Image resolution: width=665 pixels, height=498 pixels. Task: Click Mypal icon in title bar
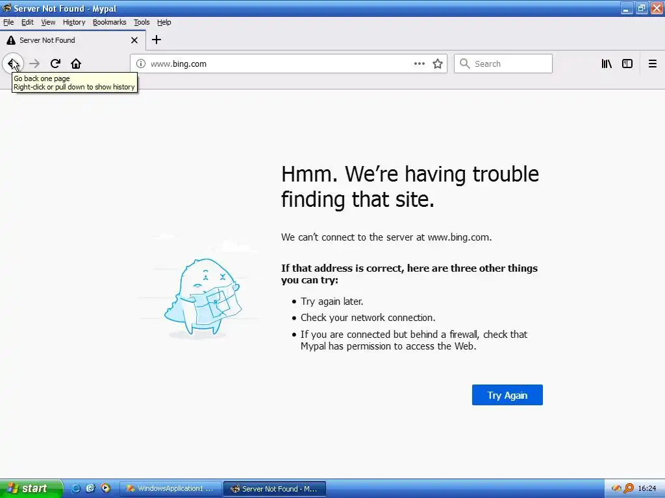click(6, 8)
